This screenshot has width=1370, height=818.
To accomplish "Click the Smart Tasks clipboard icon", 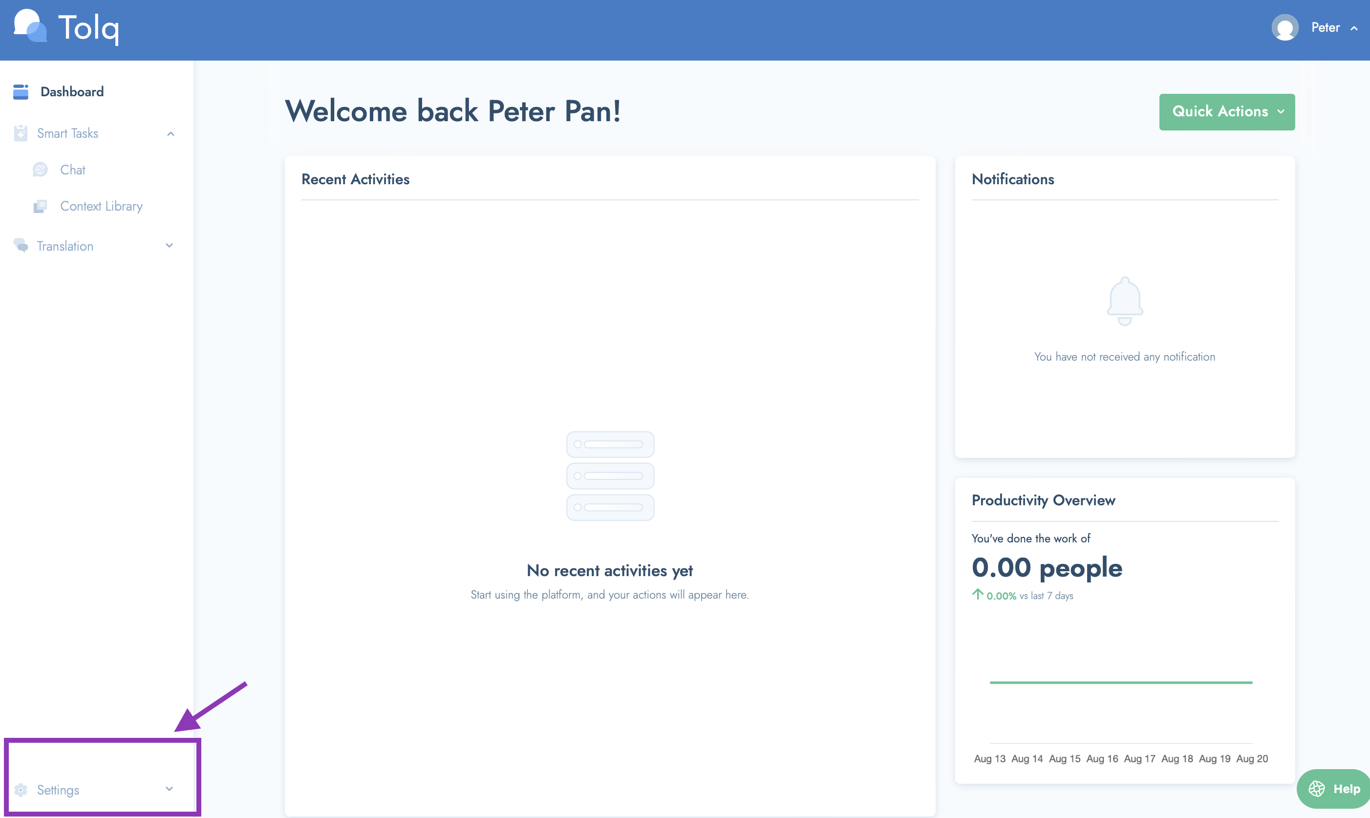I will [x=21, y=133].
